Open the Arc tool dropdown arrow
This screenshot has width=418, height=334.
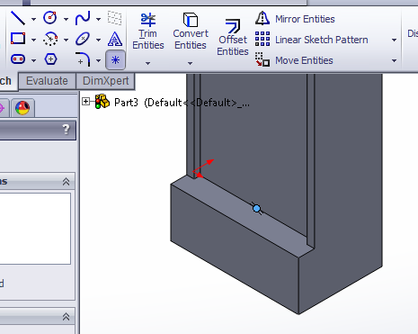point(66,40)
